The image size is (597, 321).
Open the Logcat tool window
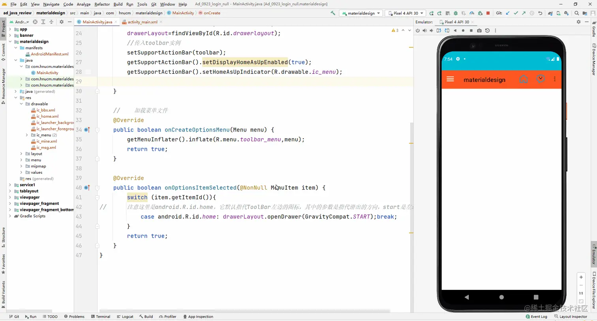(125, 317)
